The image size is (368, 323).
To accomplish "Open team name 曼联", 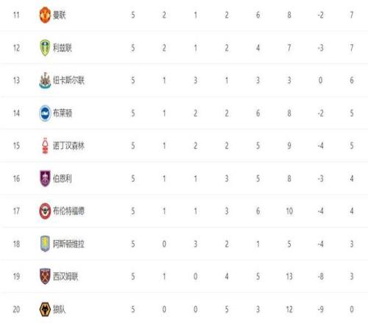I will [60, 15].
